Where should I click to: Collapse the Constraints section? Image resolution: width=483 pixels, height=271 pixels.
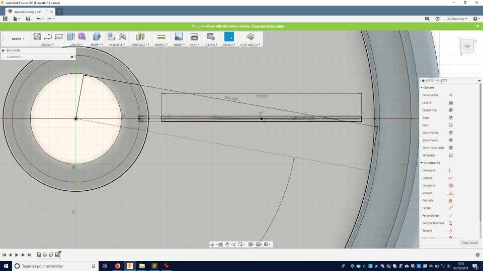[422, 163]
